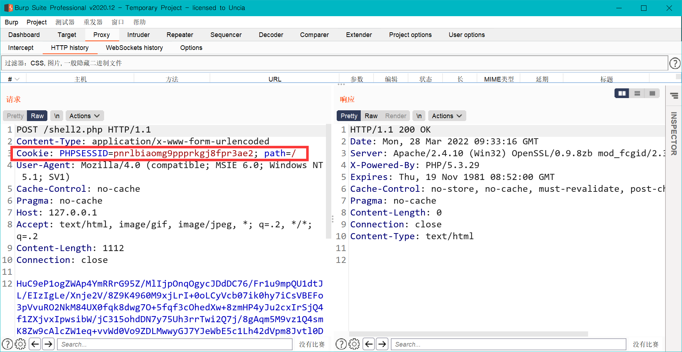This screenshot has width=682, height=352.
Task: Click the 'Content-Length: 1112' line
Action: 70,248
